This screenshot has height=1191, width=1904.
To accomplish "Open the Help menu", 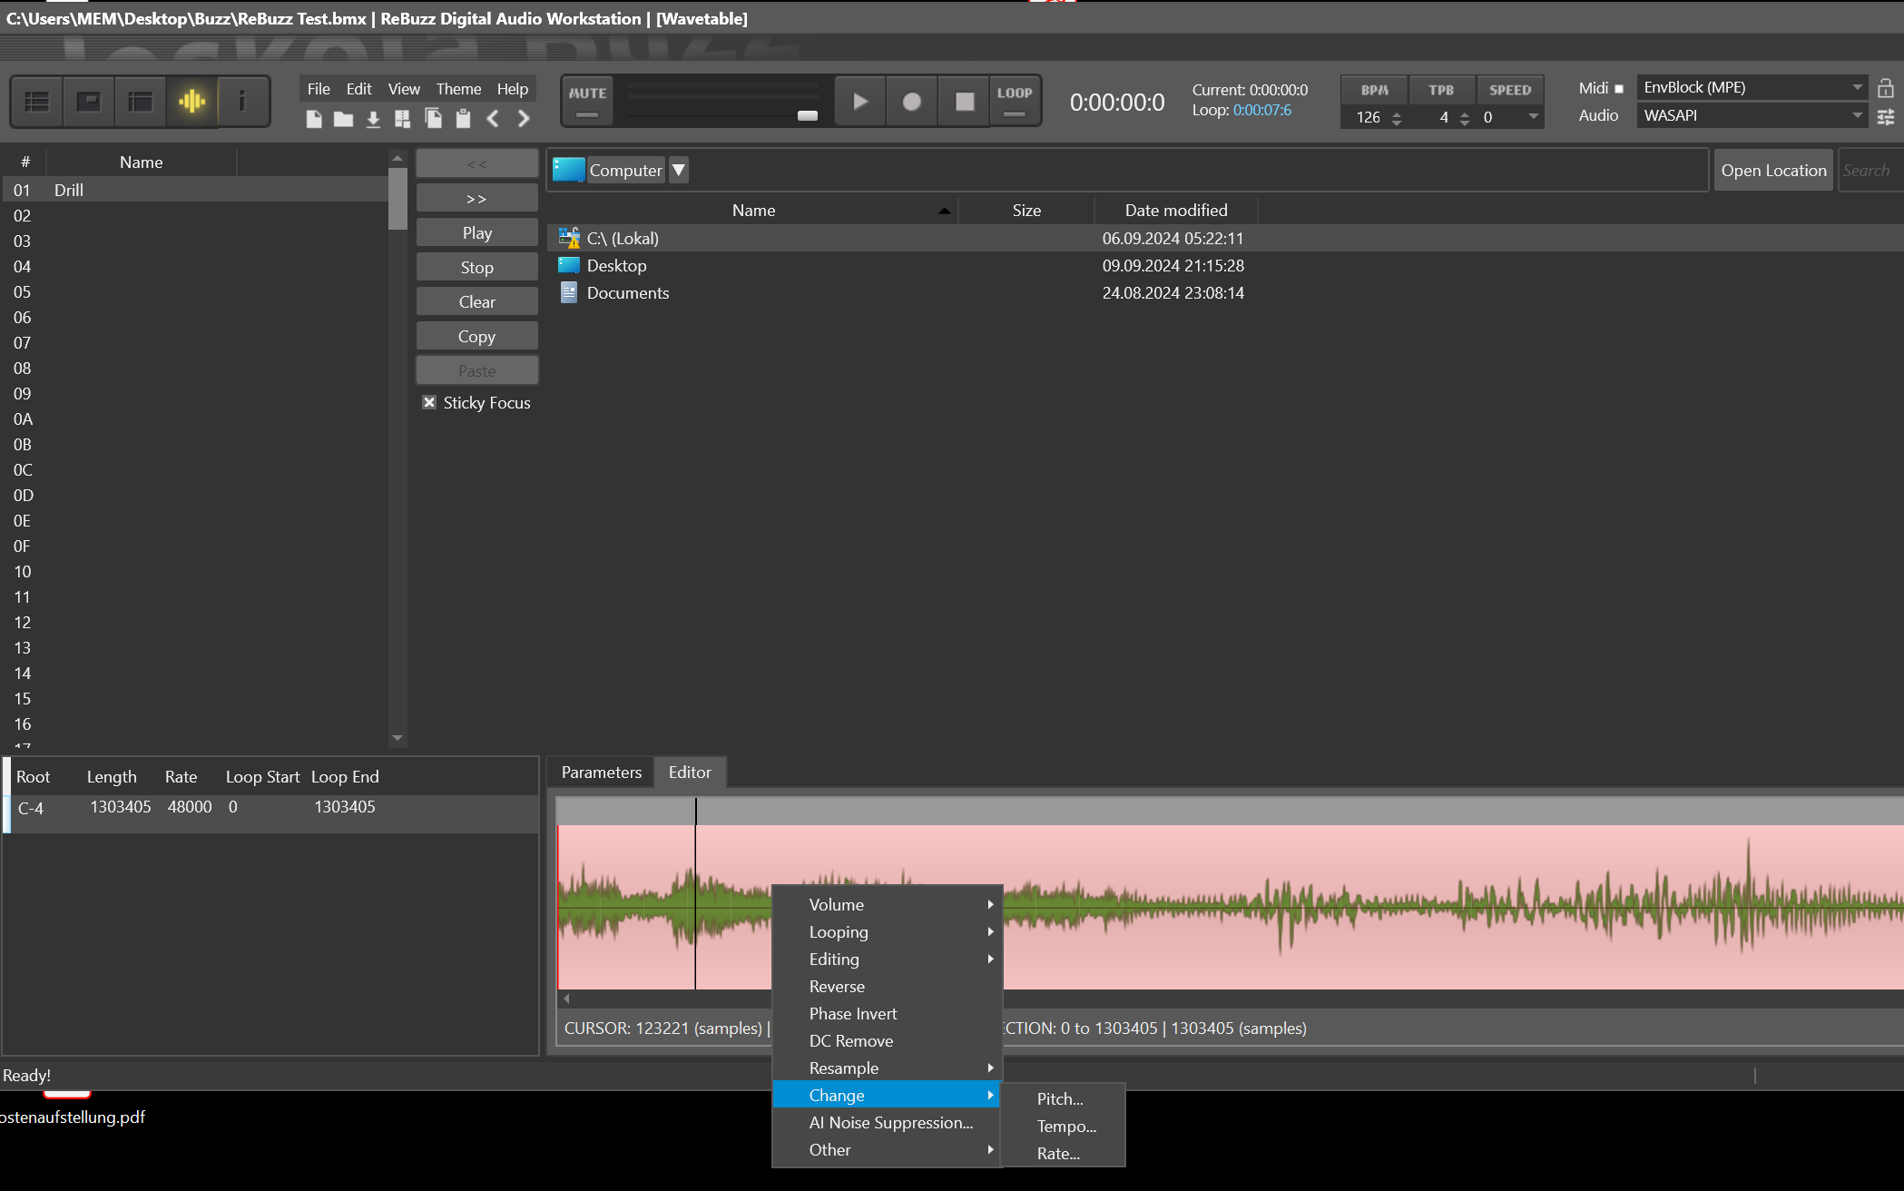I will pyautogui.click(x=512, y=89).
